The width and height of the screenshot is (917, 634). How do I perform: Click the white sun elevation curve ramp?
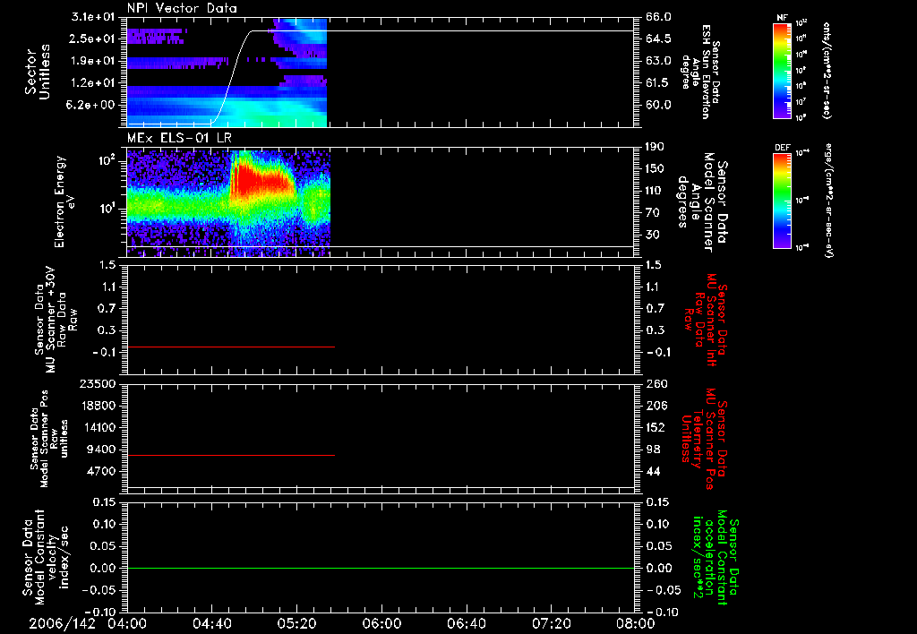(234, 76)
